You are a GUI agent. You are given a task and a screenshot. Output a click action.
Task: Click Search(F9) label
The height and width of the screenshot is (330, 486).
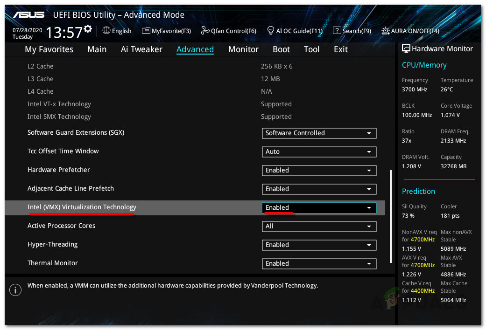tap(356, 31)
